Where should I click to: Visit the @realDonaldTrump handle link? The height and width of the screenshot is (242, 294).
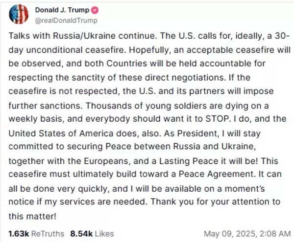pyautogui.click(x=66, y=21)
